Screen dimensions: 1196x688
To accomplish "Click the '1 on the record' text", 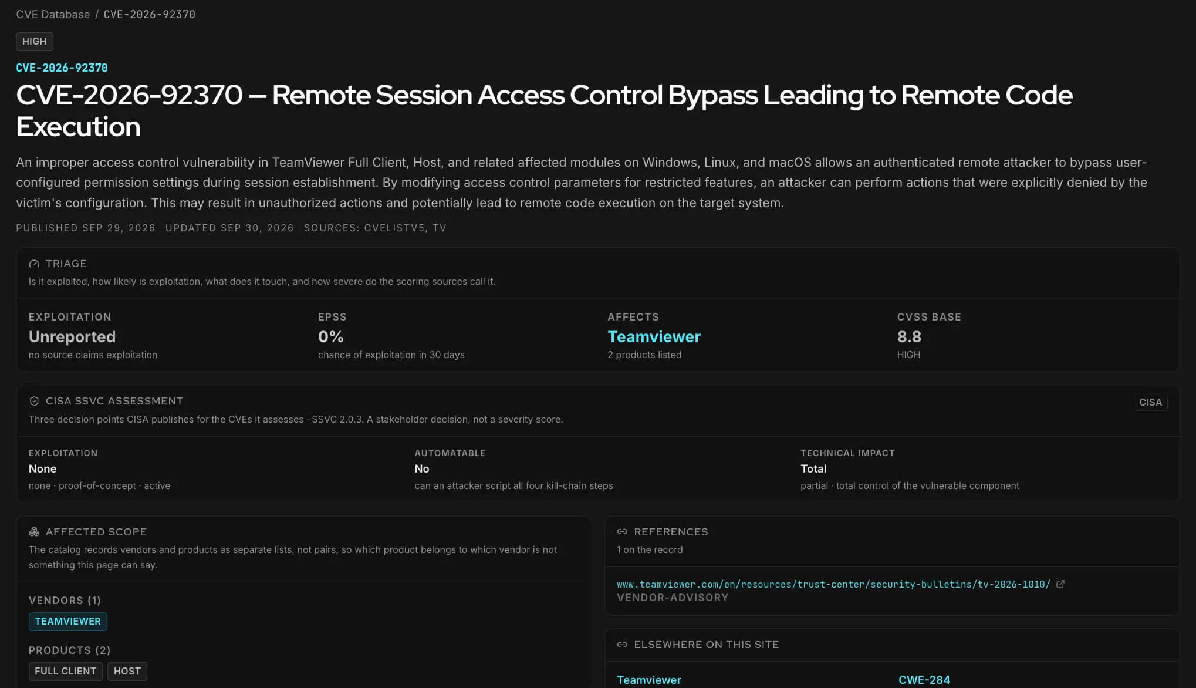I will click(x=650, y=549).
